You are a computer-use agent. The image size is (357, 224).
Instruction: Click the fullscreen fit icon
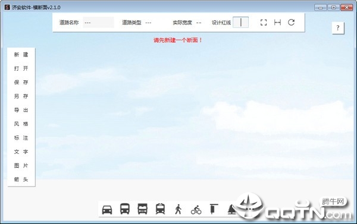click(264, 23)
